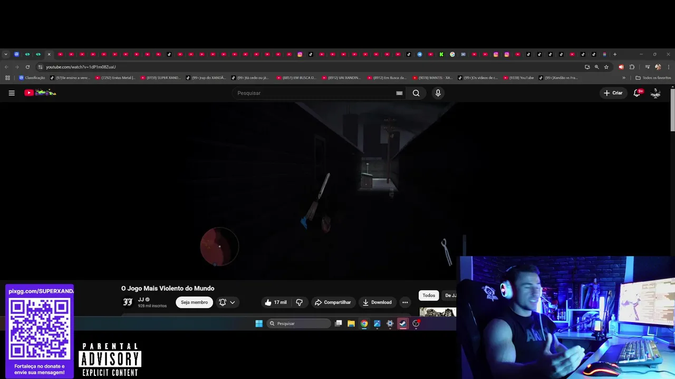Open Task View on the taskbar

(339, 323)
